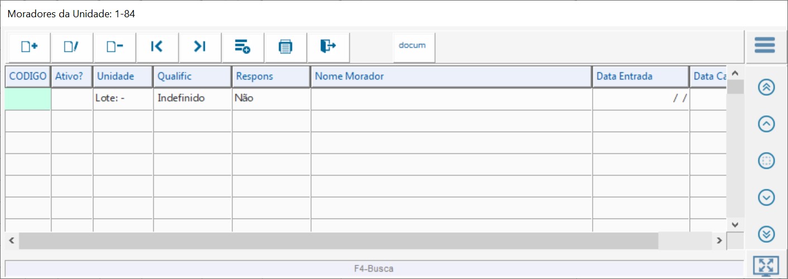Image resolution: width=788 pixels, height=279 pixels.
Task: Click the exit door icon
Action: coord(328,47)
